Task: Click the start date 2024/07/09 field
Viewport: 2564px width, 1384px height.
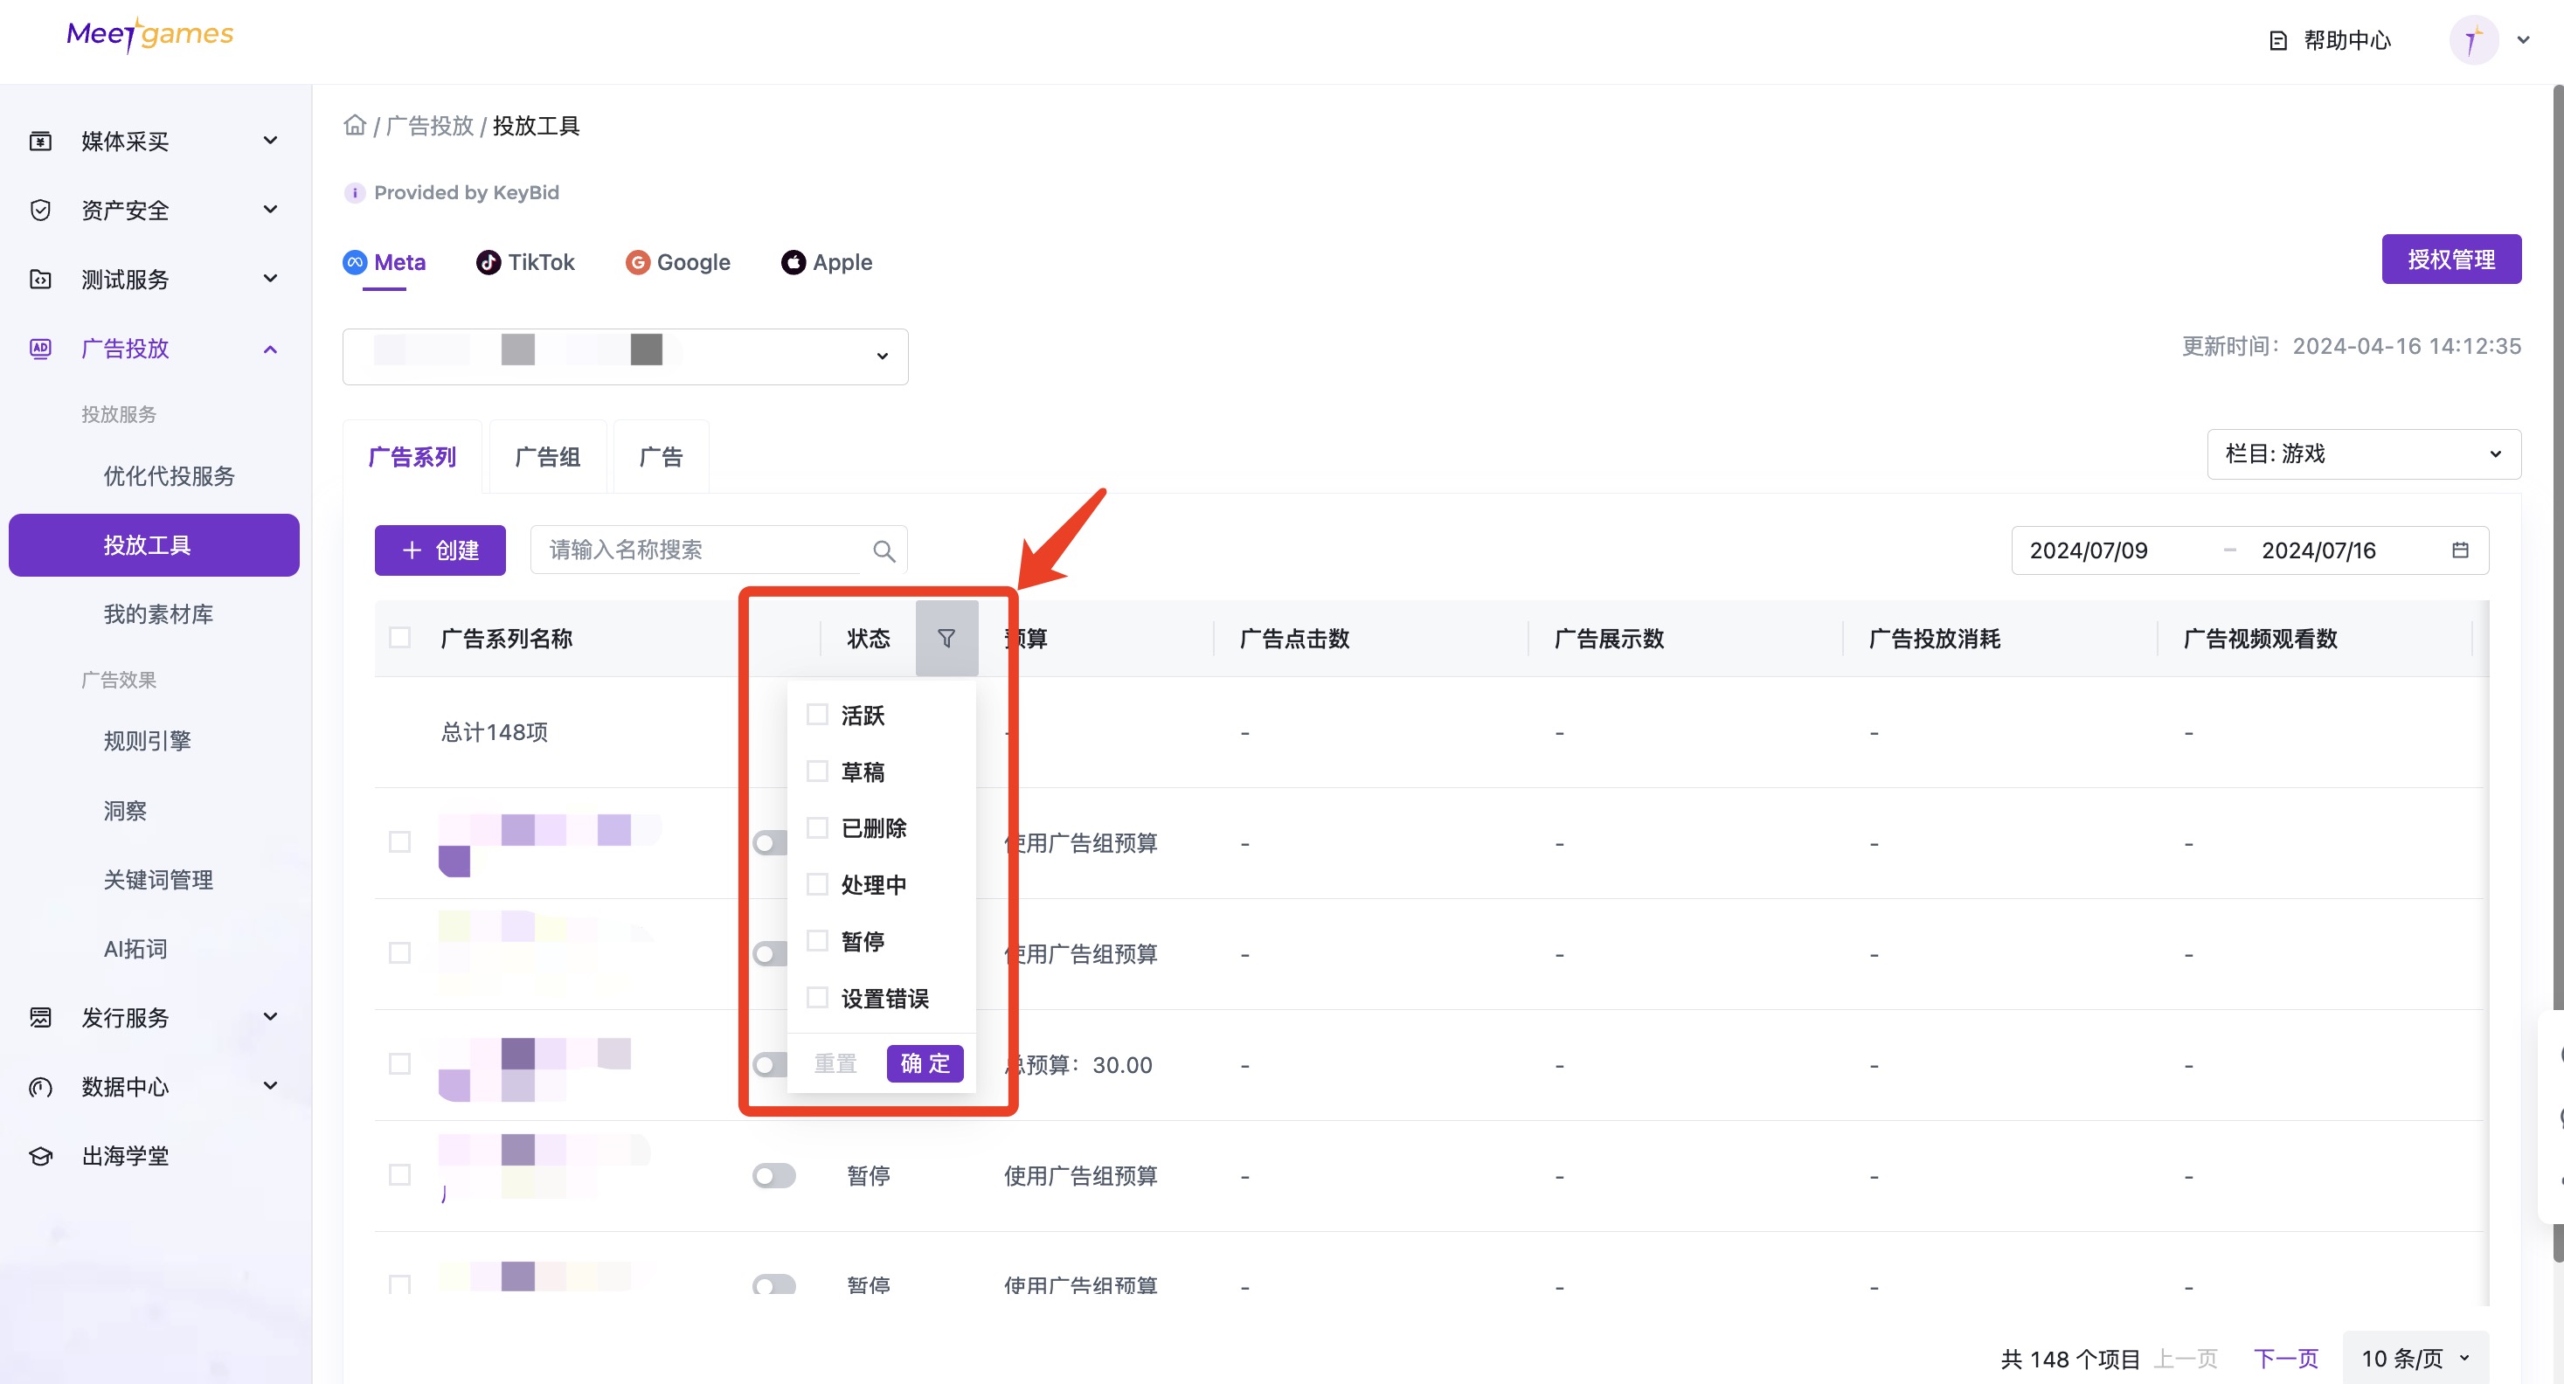Action: [2089, 550]
